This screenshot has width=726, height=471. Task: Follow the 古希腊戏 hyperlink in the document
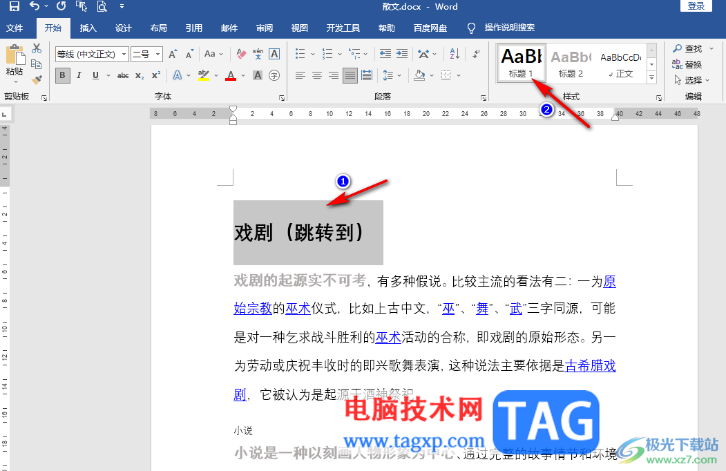(591, 366)
